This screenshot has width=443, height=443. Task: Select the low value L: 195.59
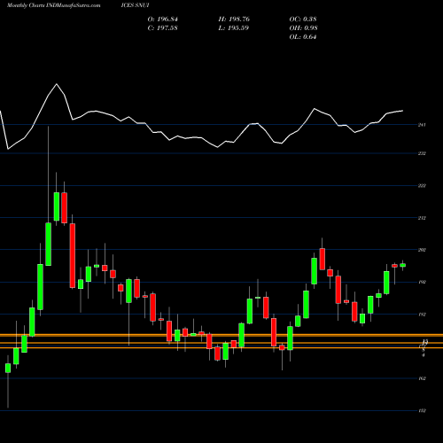pos(234,28)
